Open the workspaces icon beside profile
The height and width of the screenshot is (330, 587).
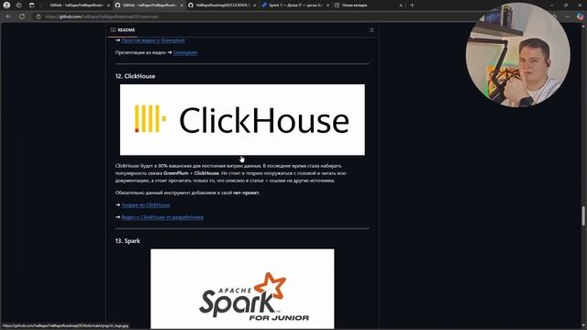(19, 5)
